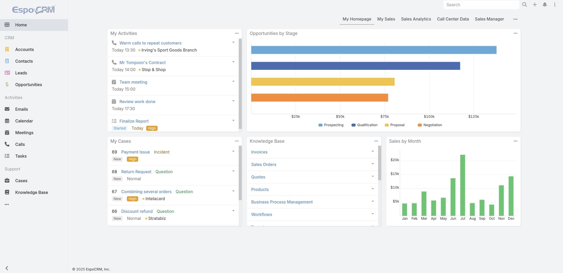Open the Payment Issue case row dropdown
This screenshot has width=563, height=273.
233,151
